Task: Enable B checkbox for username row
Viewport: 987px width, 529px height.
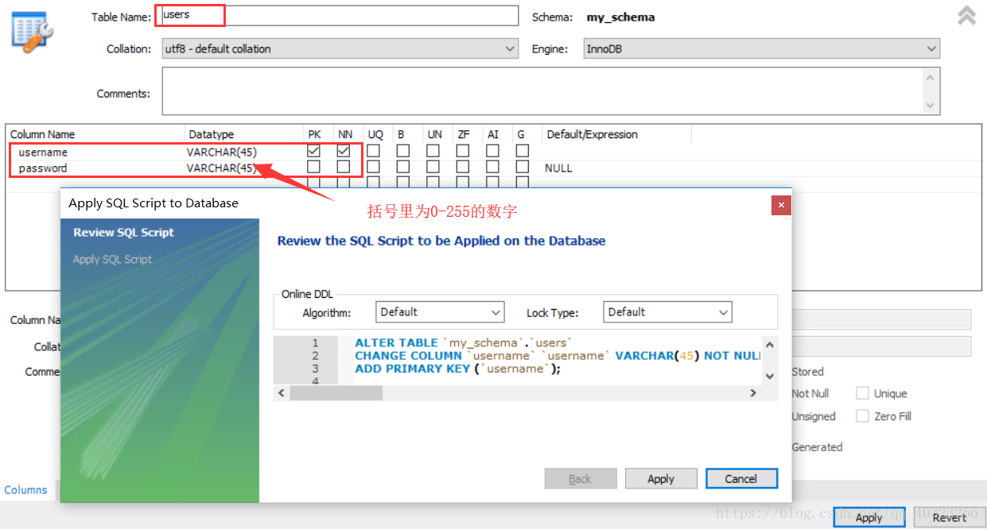Action: (x=403, y=150)
